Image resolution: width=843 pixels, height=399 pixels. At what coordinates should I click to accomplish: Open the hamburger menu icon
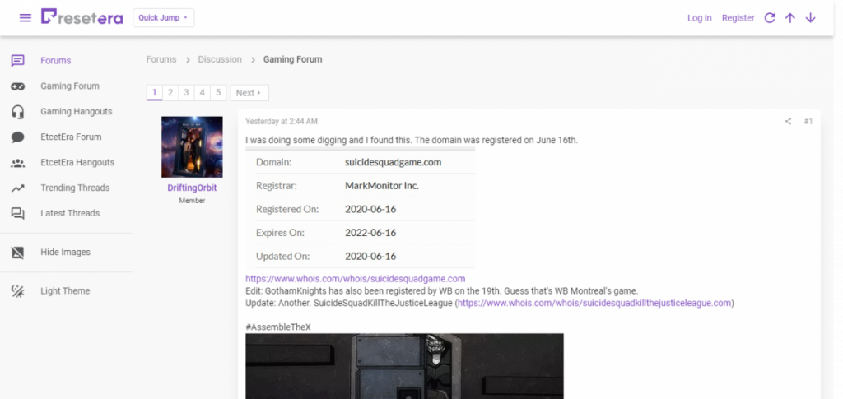(x=26, y=18)
